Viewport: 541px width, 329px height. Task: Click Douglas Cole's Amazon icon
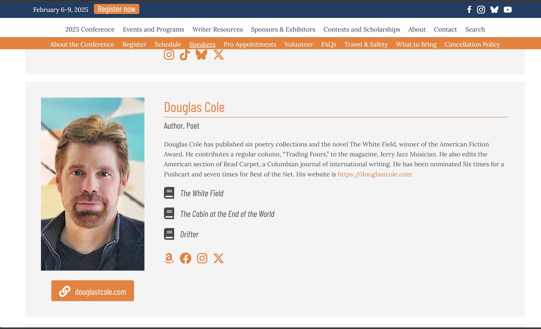(x=169, y=258)
